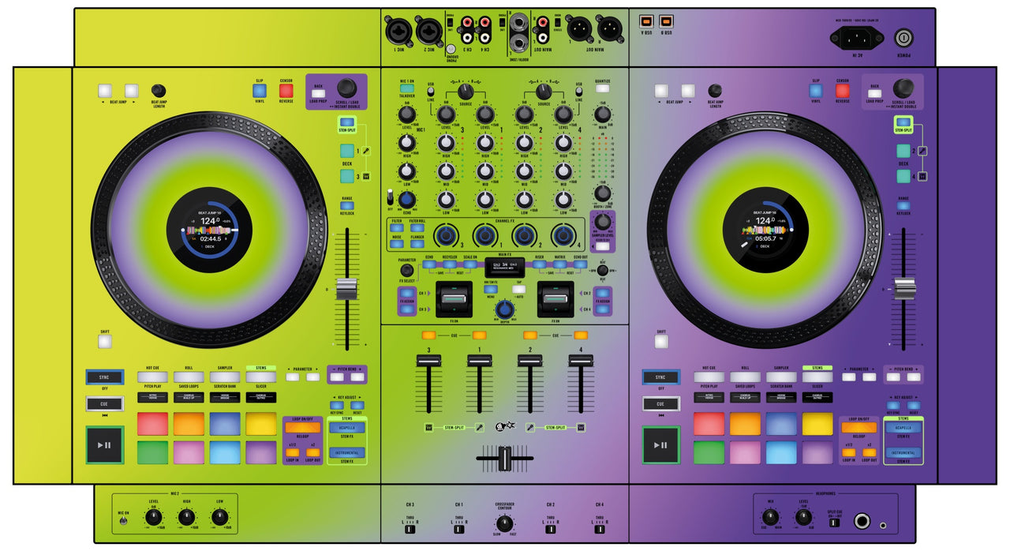Select SAMPLER pad mode on left deck
Screen dimensions: 1010x551
[225, 377]
